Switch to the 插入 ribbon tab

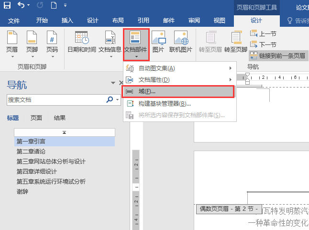(x=67, y=21)
